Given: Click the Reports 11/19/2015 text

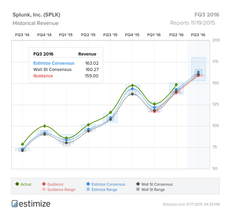Looking at the screenshot, I should (192, 23).
